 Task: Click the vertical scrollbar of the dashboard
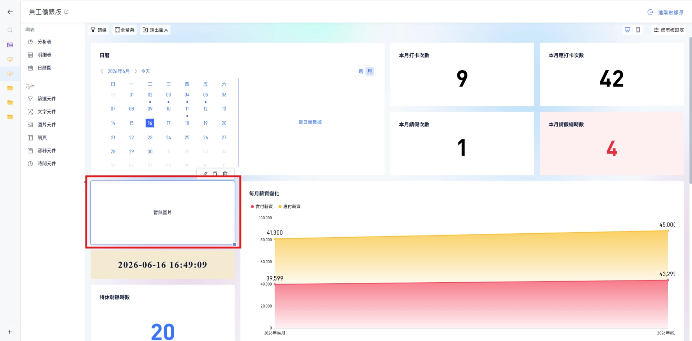[x=690, y=110]
